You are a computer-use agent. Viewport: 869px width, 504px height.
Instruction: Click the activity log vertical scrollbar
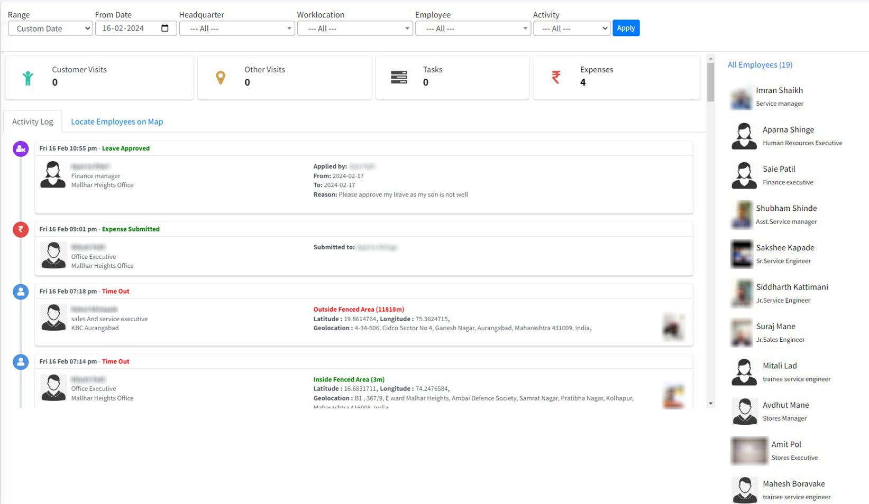710,82
